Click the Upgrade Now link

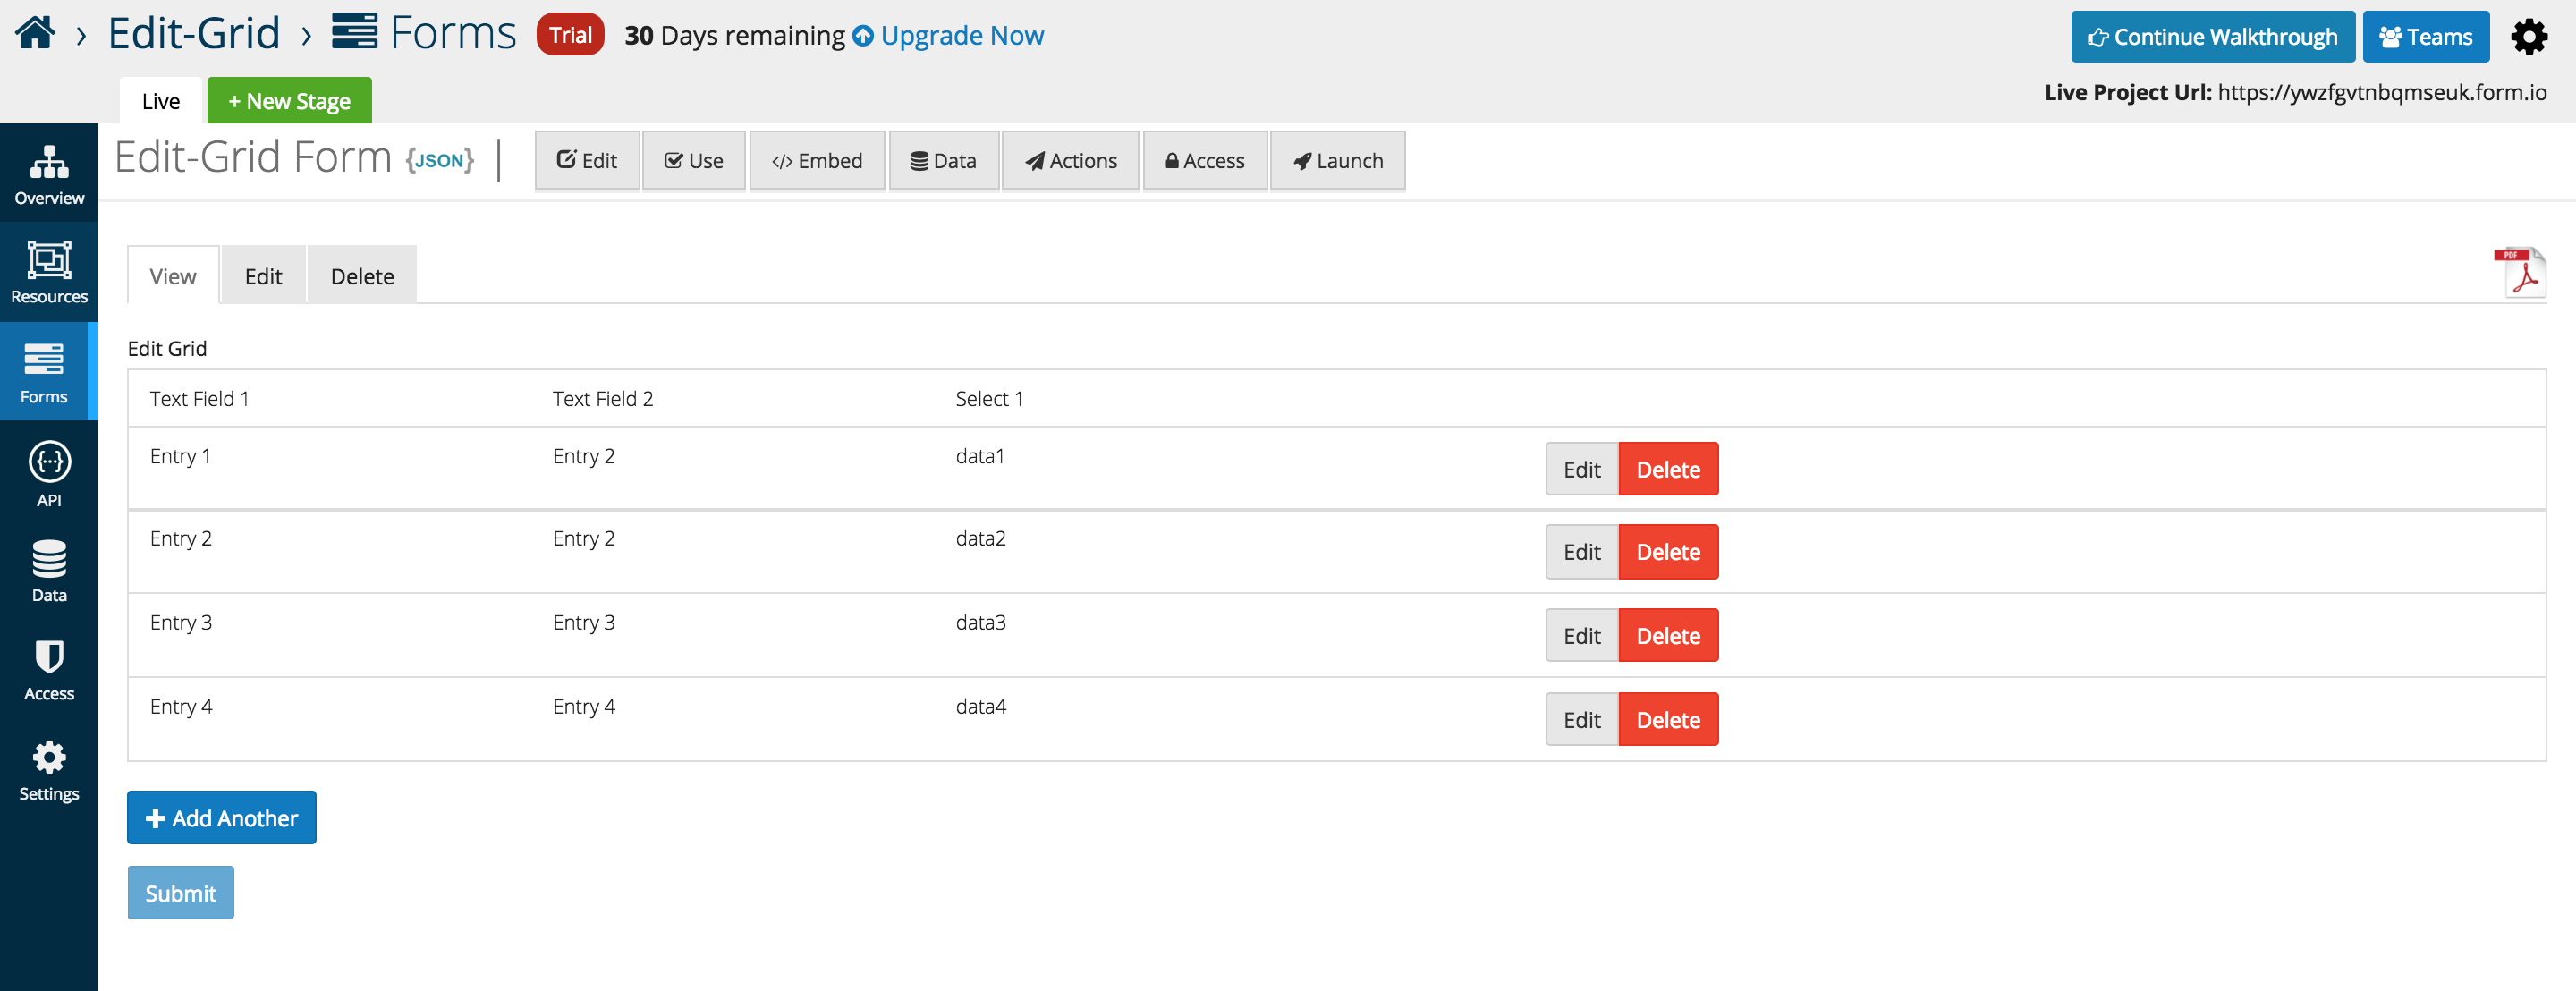pos(948,36)
